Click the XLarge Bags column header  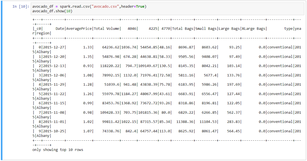[x=253, y=29]
